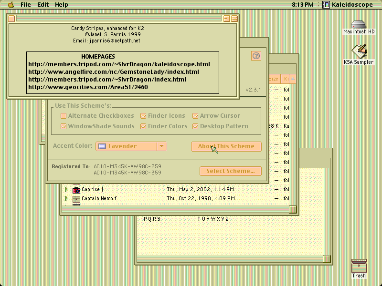Click the Lavender color swatch

click(x=102, y=146)
